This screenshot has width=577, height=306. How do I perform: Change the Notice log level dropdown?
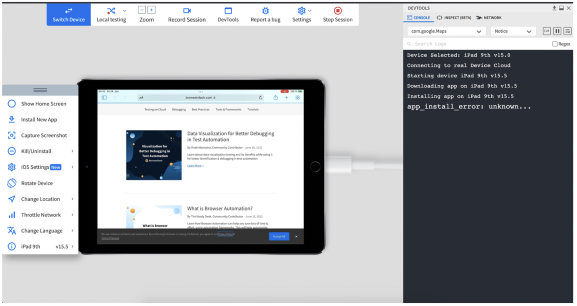(513, 31)
